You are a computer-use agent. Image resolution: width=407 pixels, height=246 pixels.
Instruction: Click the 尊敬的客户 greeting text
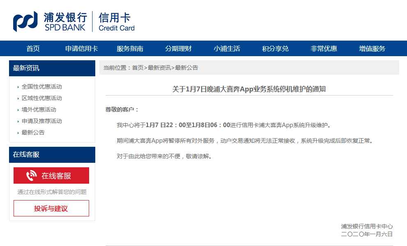point(122,109)
